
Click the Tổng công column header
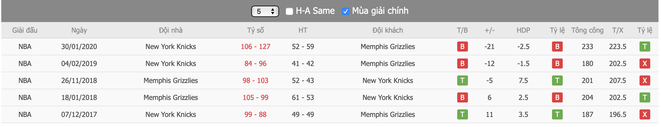point(587,30)
